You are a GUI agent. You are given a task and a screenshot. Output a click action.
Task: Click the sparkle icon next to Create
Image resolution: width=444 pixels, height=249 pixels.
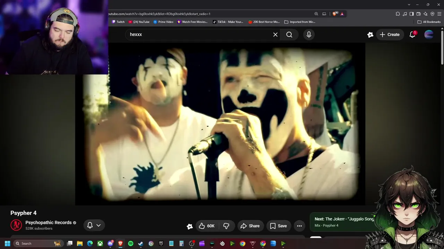370,35
